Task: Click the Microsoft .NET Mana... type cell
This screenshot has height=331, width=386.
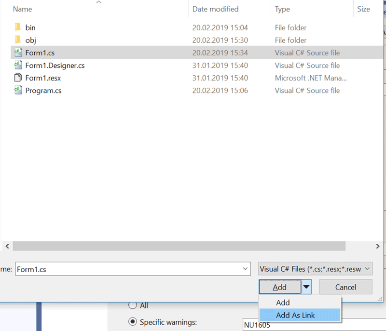Action: pyautogui.click(x=311, y=78)
